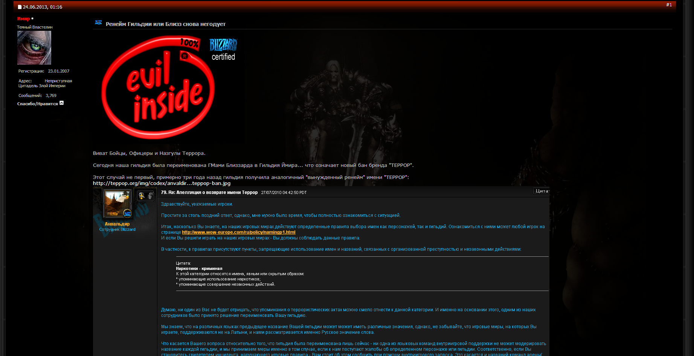Open the wow-europe.com naming policy link
694x356 pixels.
pyautogui.click(x=239, y=232)
